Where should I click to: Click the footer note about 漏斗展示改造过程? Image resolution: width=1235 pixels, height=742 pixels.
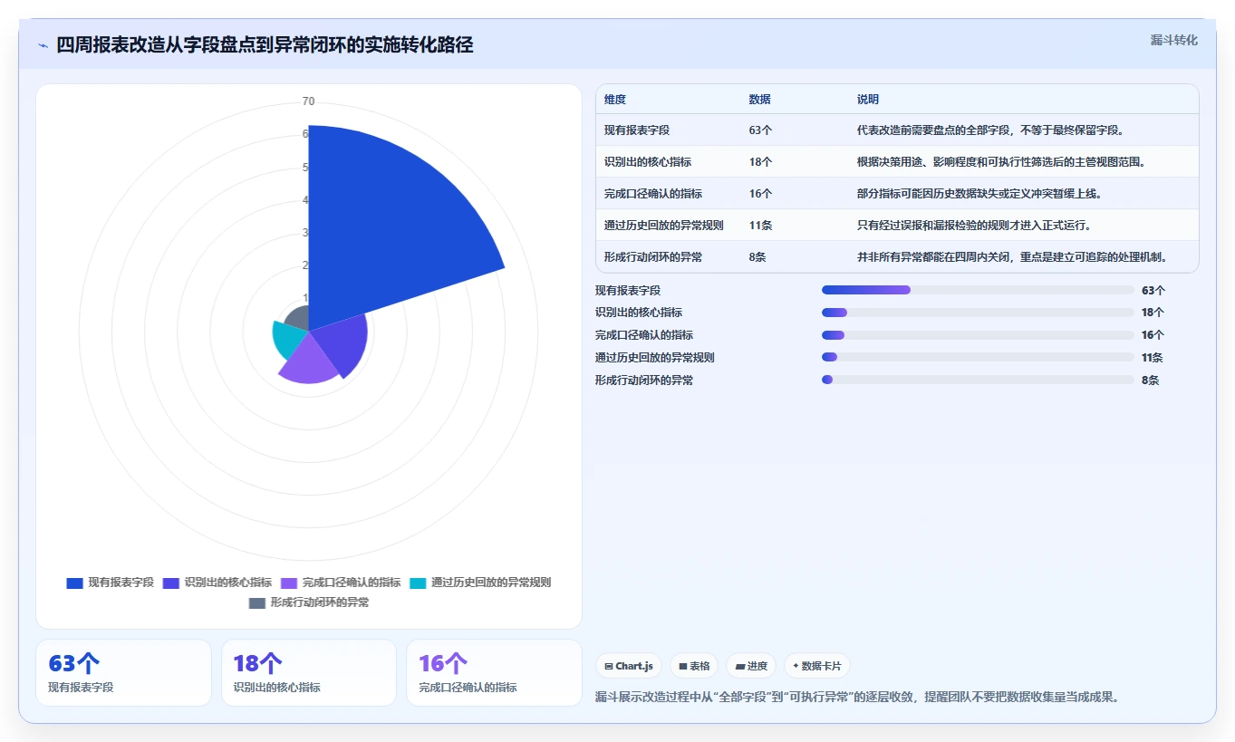(858, 697)
